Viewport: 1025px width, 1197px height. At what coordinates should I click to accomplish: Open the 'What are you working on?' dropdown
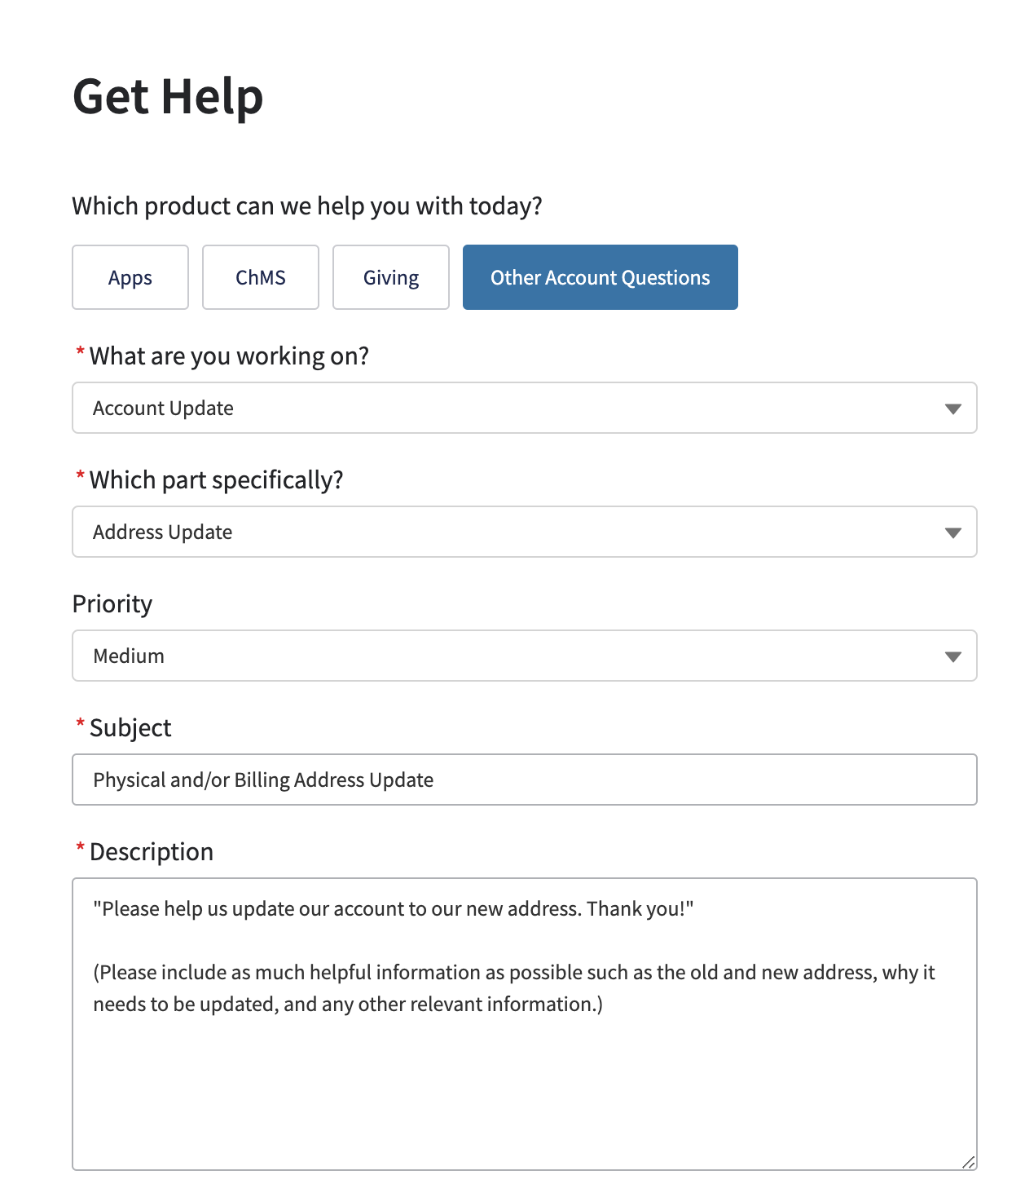pos(524,408)
